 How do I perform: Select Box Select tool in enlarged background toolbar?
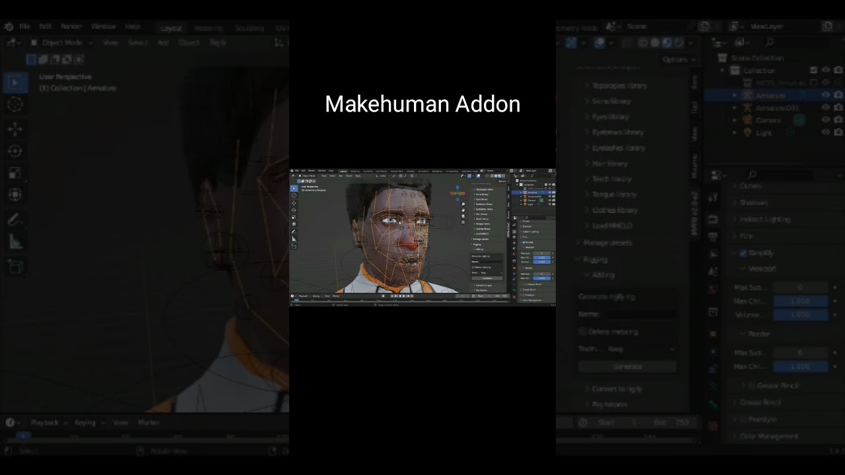[15, 82]
